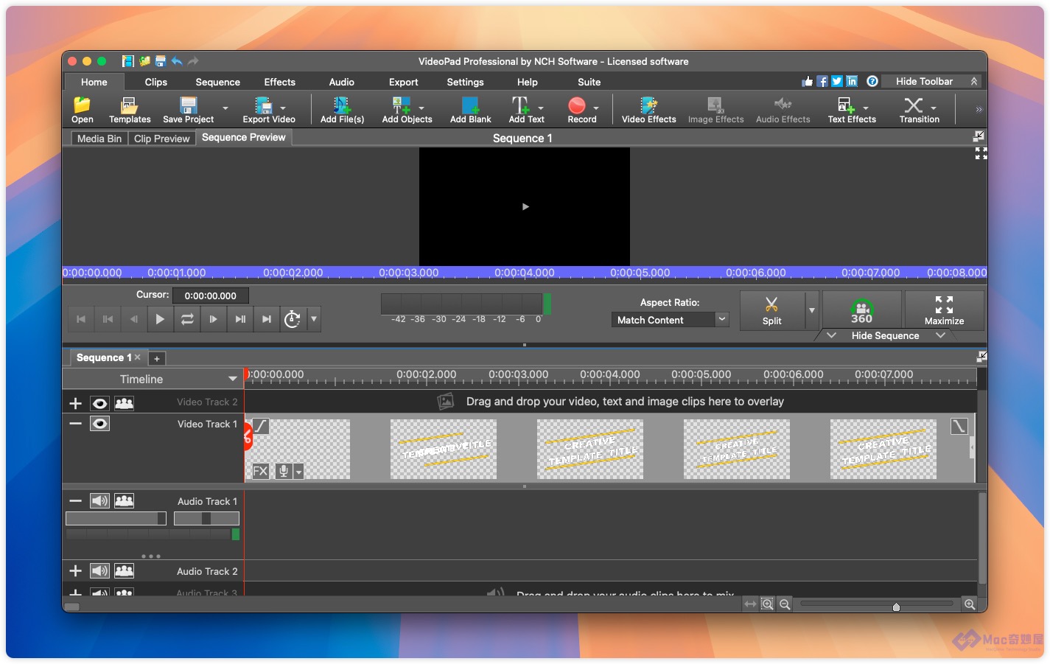Adjust Audio Track 1 volume slider
1050x664 pixels.
(116, 518)
